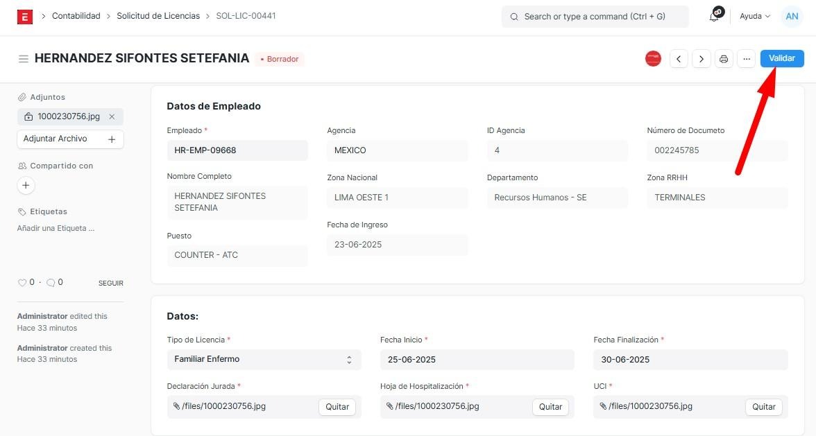Open the AN user avatar menu
This screenshot has width=816, height=436.
point(792,17)
